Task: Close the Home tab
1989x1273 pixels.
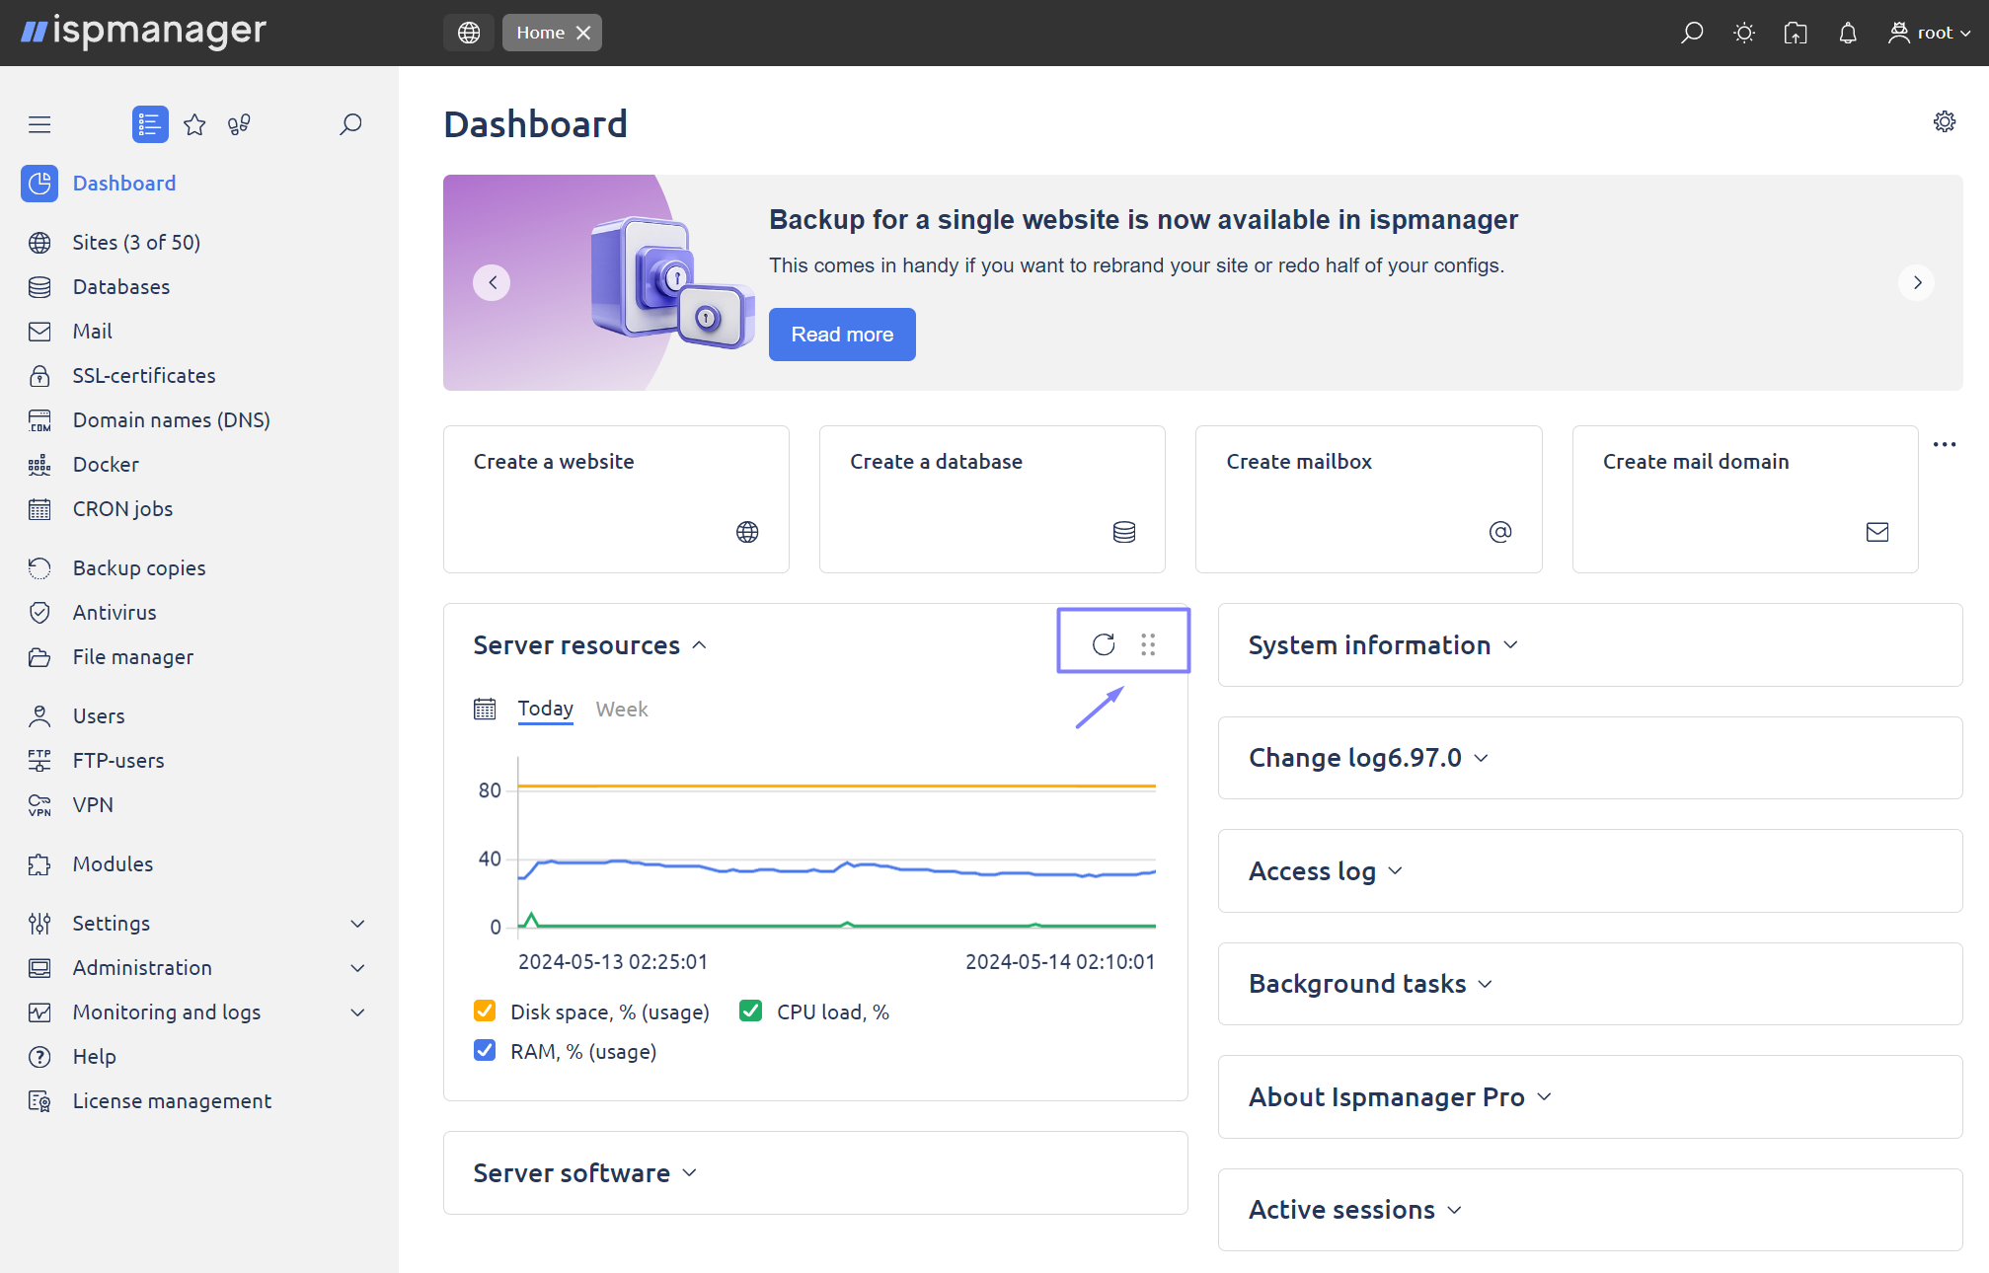Action: pos(583,33)
